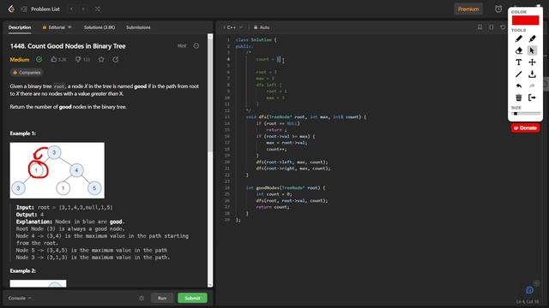Share the problem via share icon

click(116, 59)
